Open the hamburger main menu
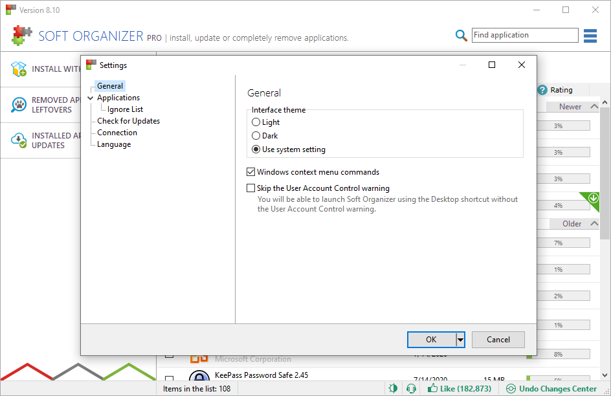The image size is (611, 396). point(590,36)
